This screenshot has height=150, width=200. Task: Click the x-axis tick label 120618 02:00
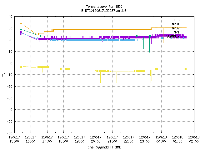pos(194,139)
